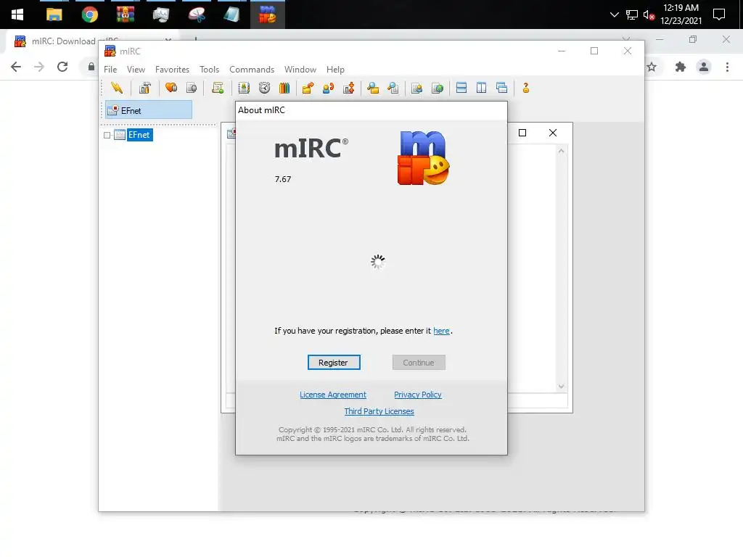Open the Scripts Editor scroll icon

(218, 88)
